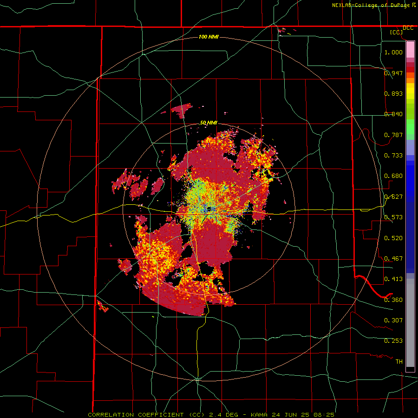Click the TH label at scale bottom
The width and height of the screenshot is (418, 418).
click(x=399, y=362)
